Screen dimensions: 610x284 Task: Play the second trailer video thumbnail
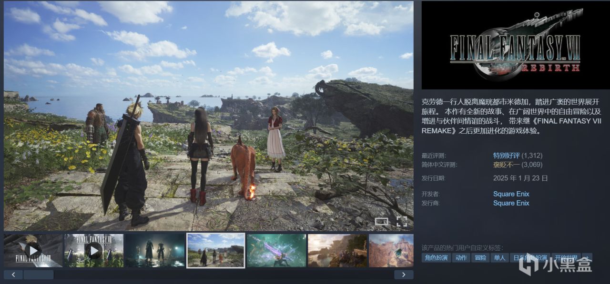pos(94,250)
